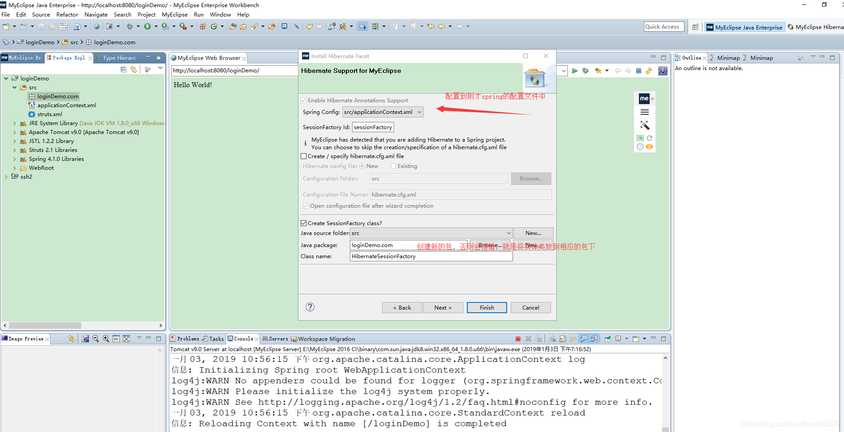Open the Java source folder dropdown
This screenshot has height=432, width=844.
431,233
